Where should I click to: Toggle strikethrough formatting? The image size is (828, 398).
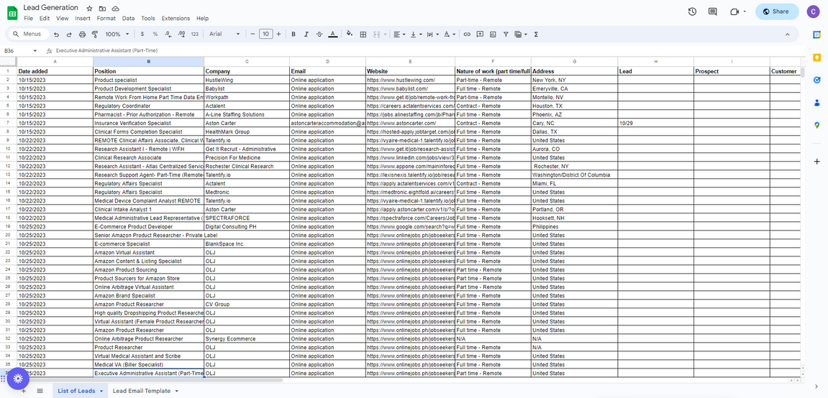click(319, 34)
